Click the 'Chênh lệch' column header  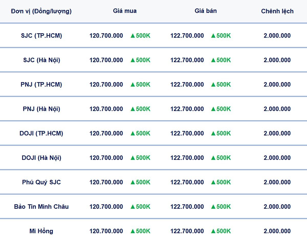[277, 11]
